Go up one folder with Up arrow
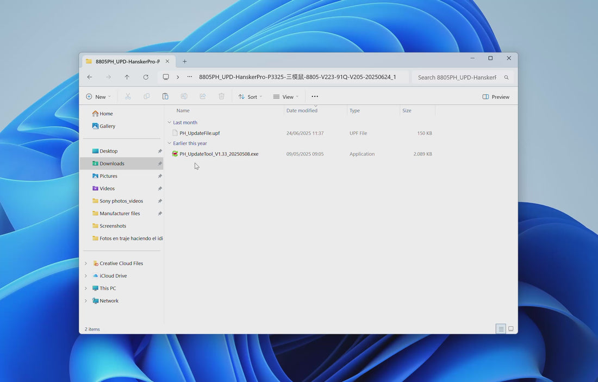 point(127,77)
